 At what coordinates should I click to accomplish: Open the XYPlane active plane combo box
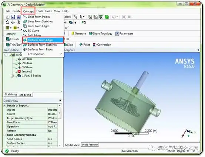13,34
